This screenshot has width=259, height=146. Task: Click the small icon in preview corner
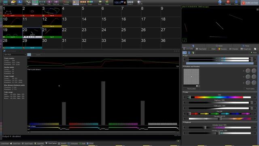click(x=185, y=40)
